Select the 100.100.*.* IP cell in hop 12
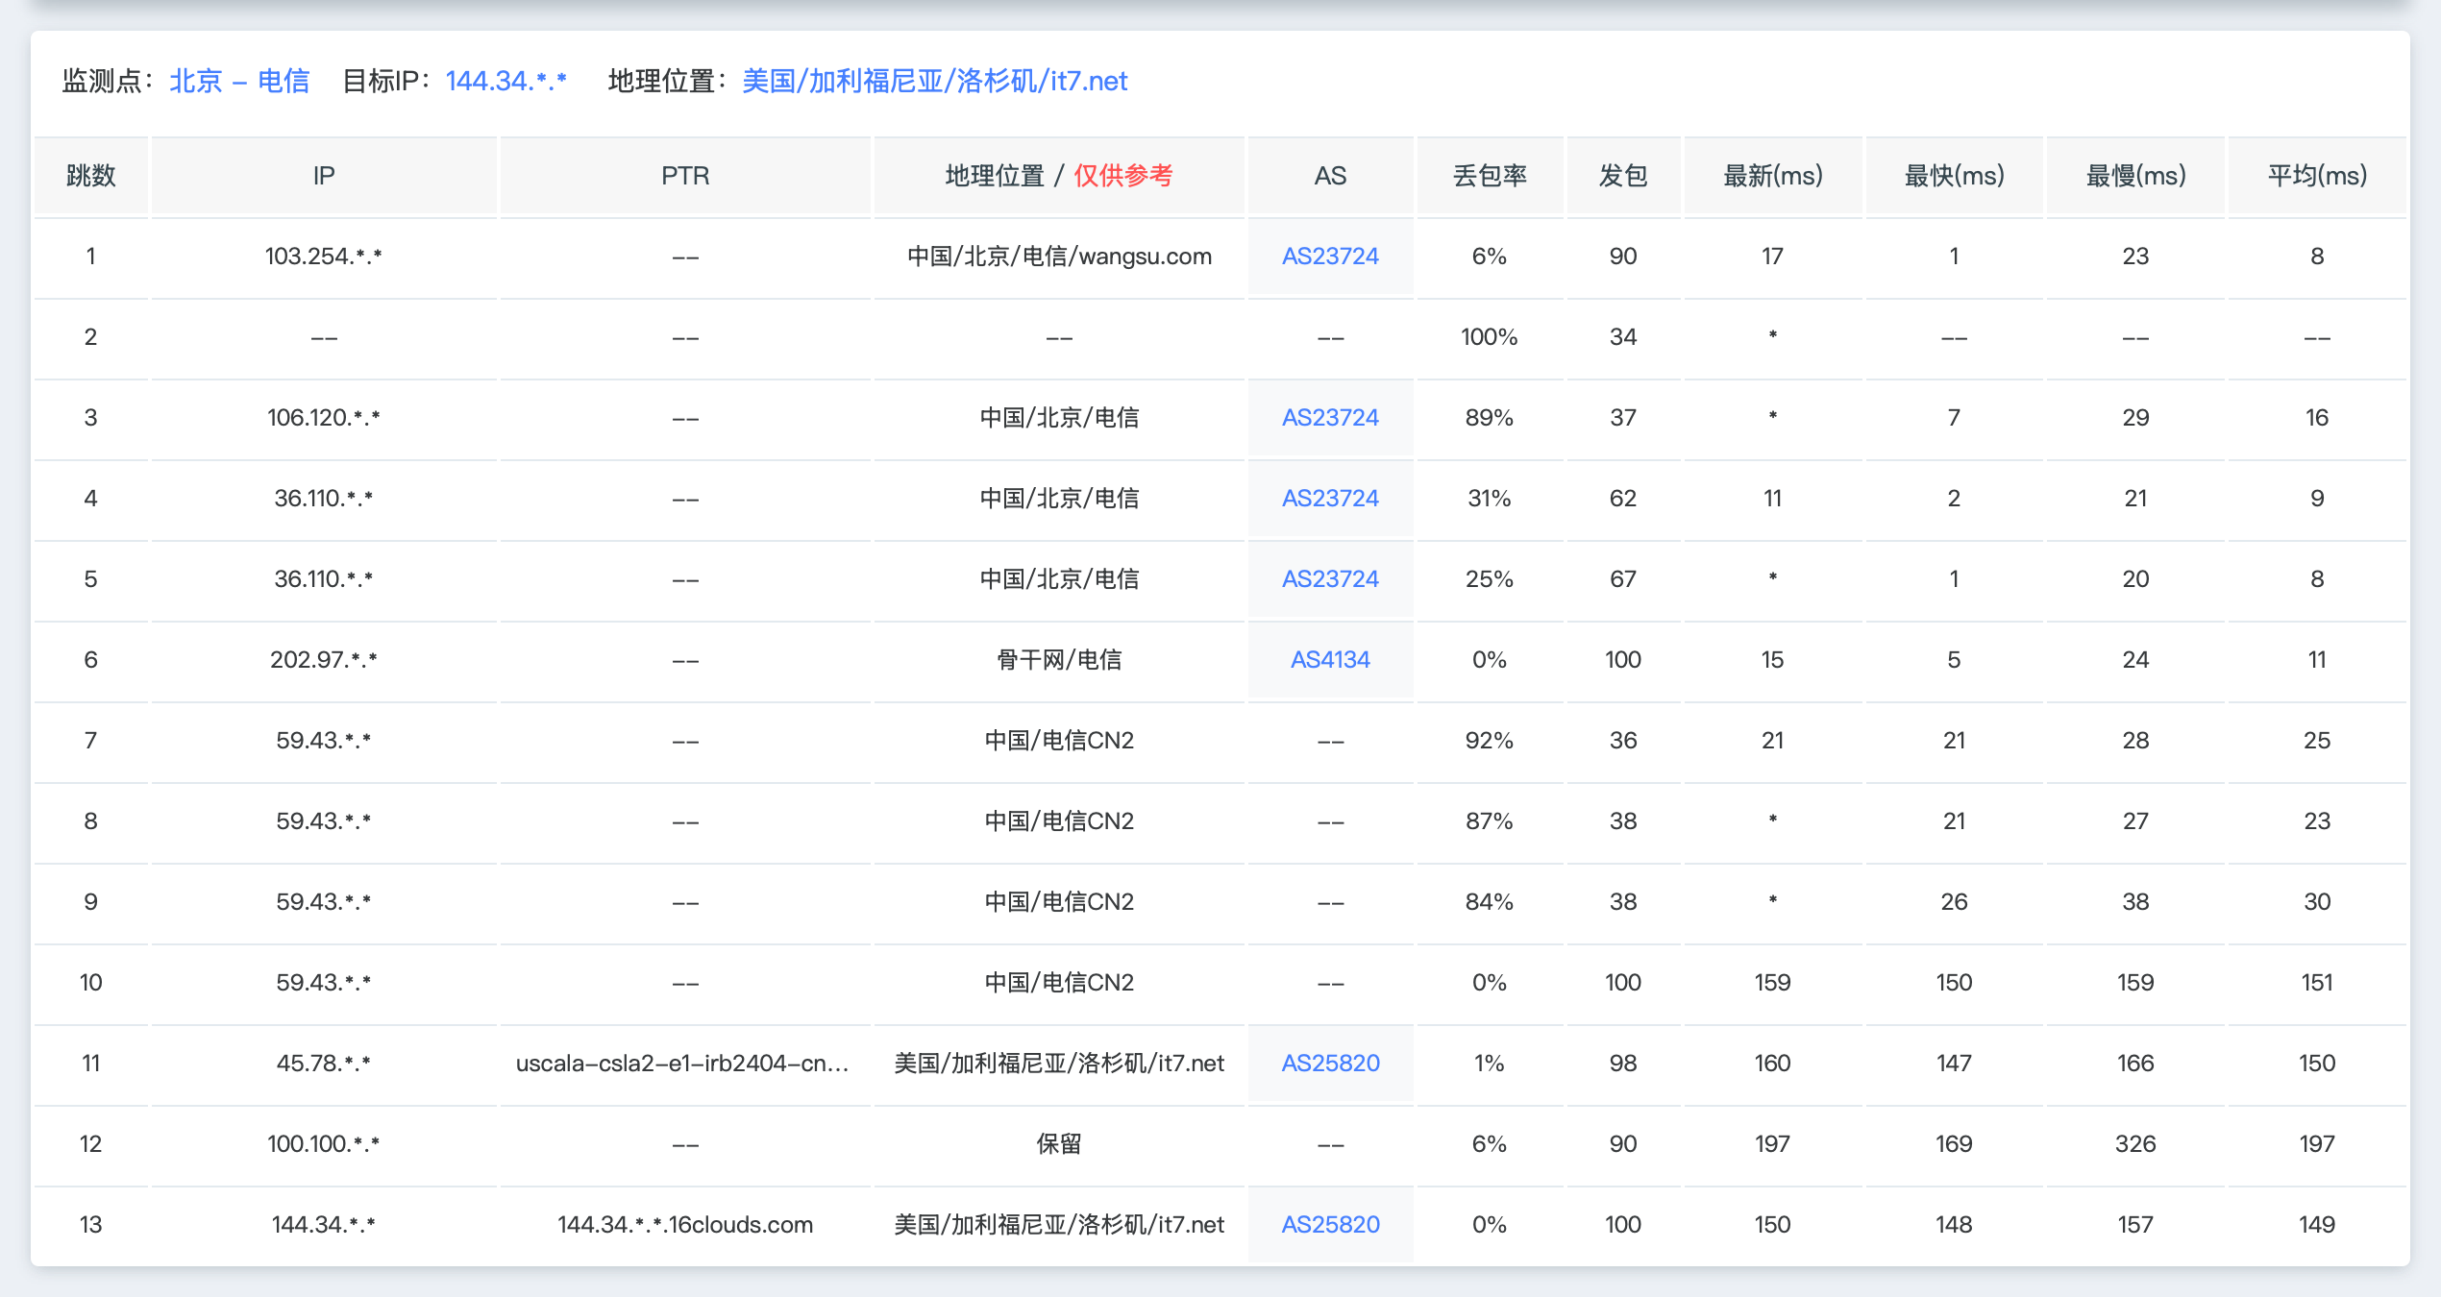 323,1144
